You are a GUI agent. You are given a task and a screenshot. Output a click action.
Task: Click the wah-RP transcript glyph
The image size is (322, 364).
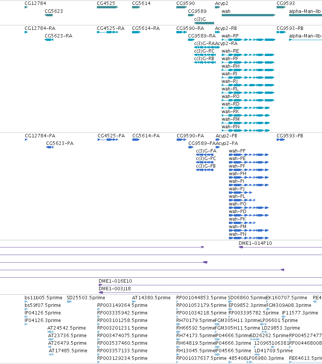pyautogui.click(x=249, y=40)
